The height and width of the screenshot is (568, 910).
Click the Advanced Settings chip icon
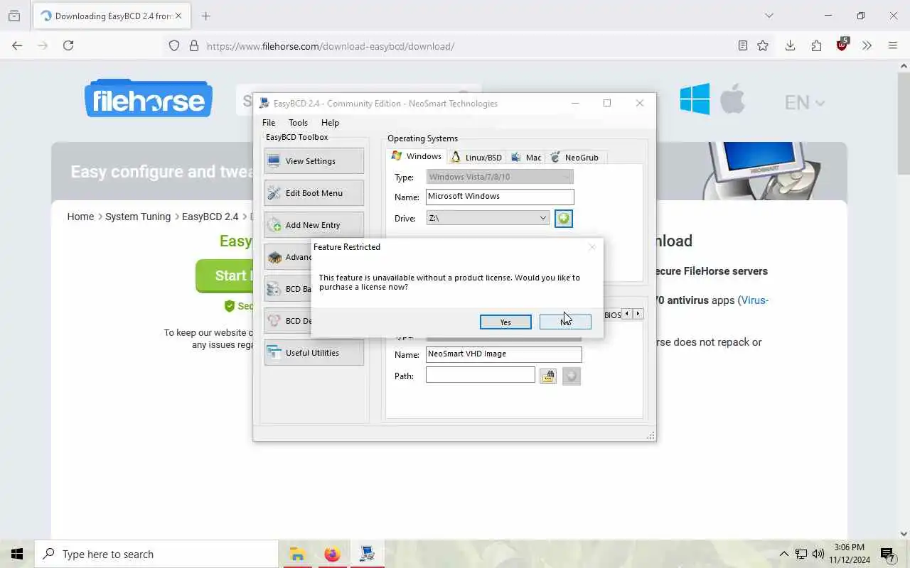click(274, 257)
